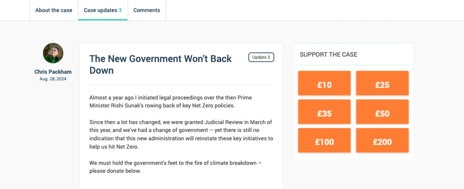
Task: Switch to the Comments tab
Action: 146,10
